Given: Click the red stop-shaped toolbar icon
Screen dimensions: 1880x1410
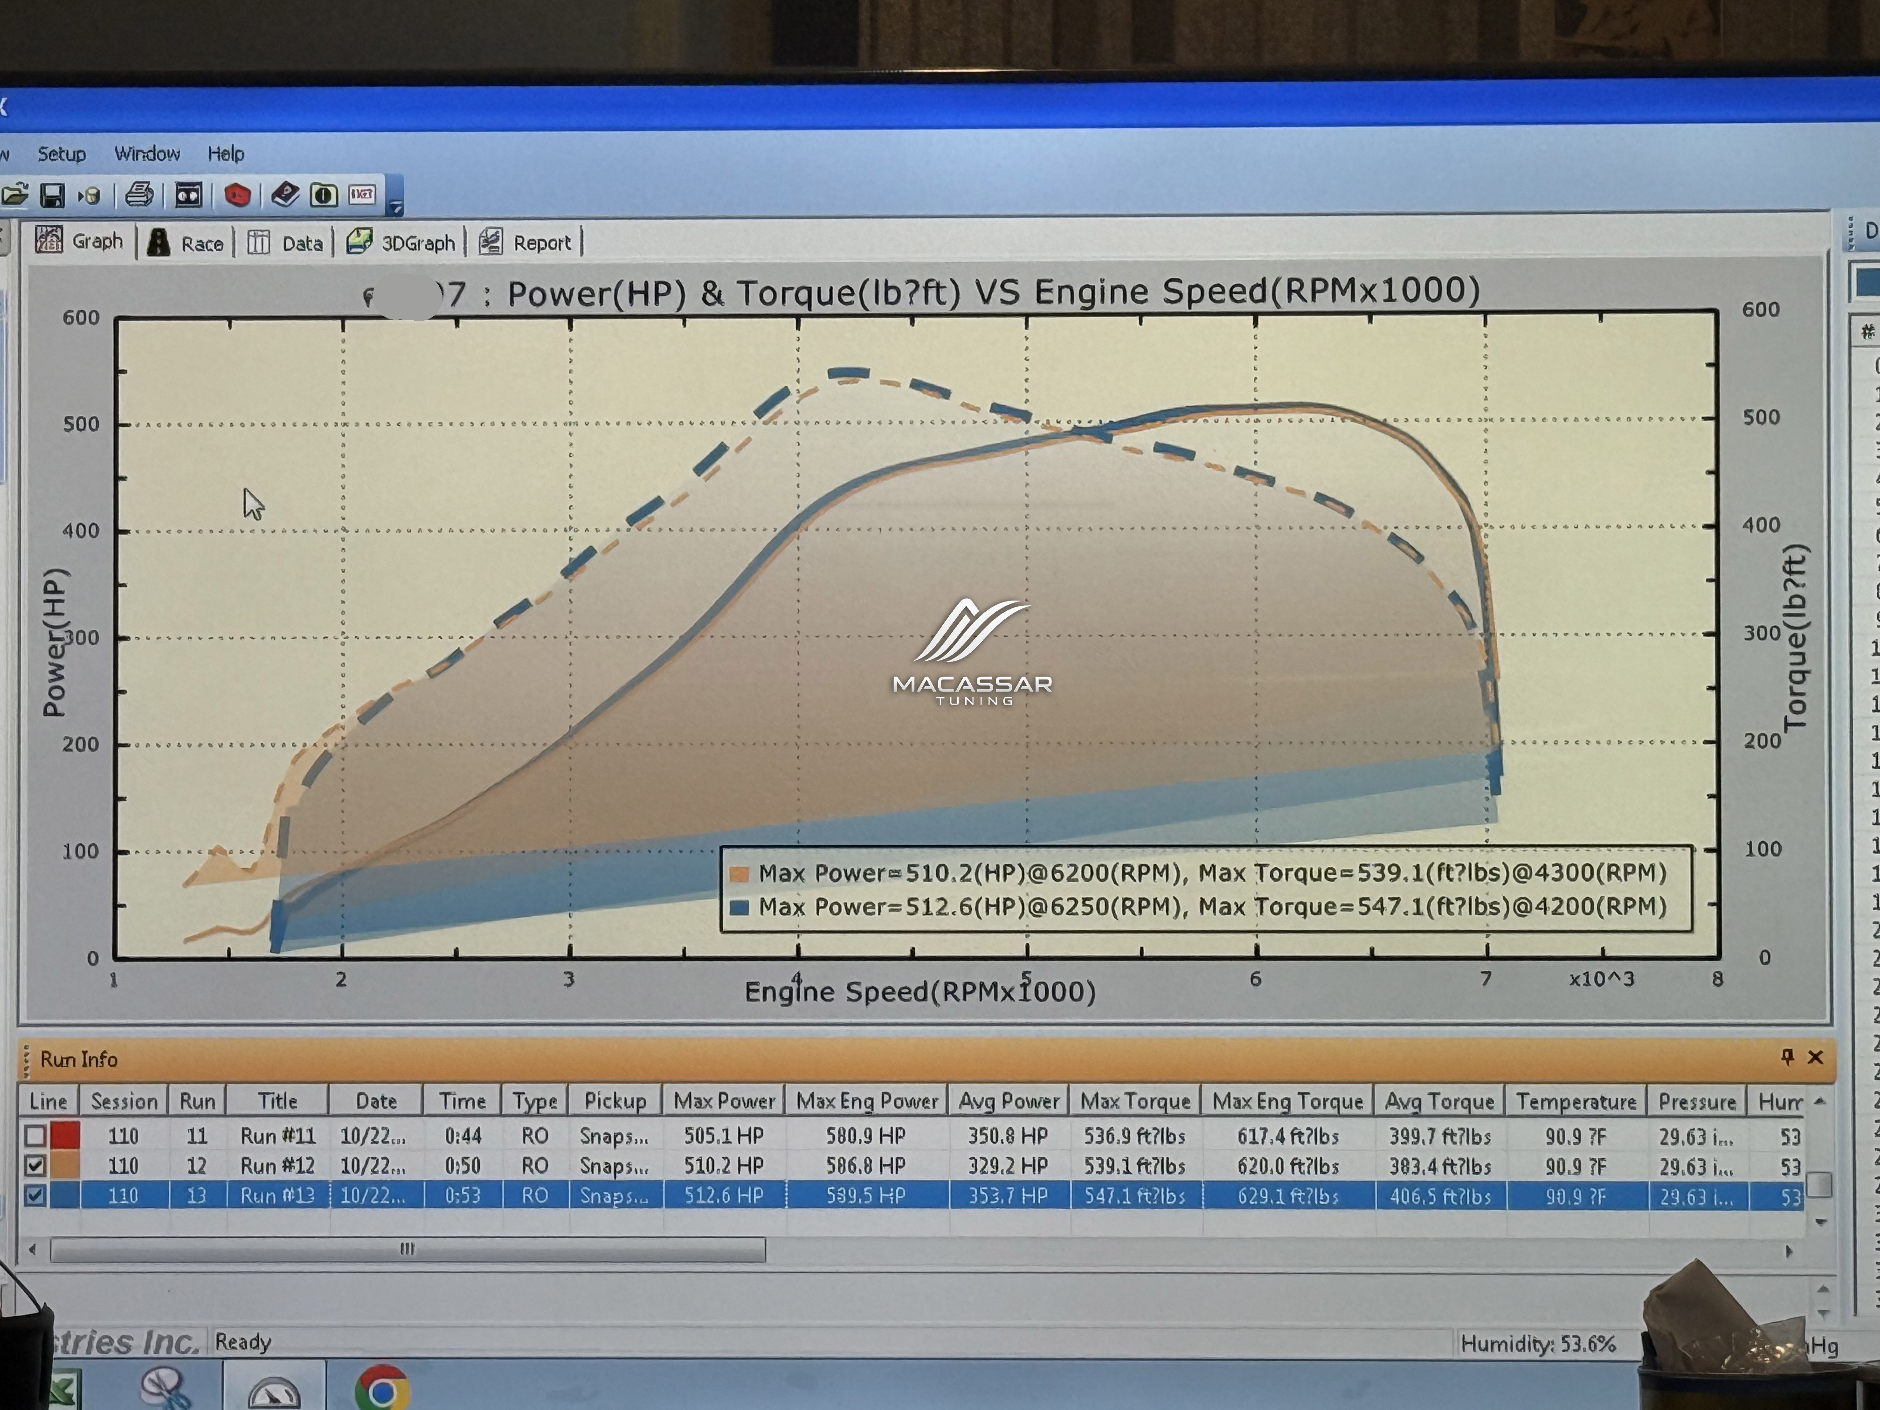Looking at the screenshot, I should pyautogui.click(x=237, y=195).
